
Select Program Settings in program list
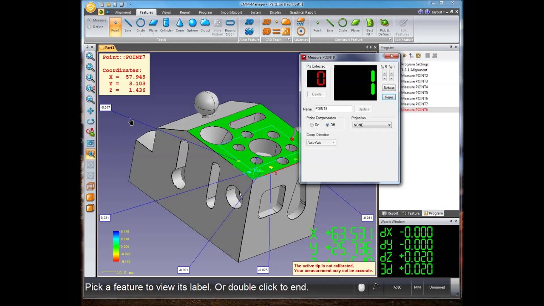point(415,64)
